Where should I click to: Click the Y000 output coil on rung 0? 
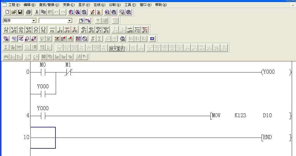click(x=268, y=72)
